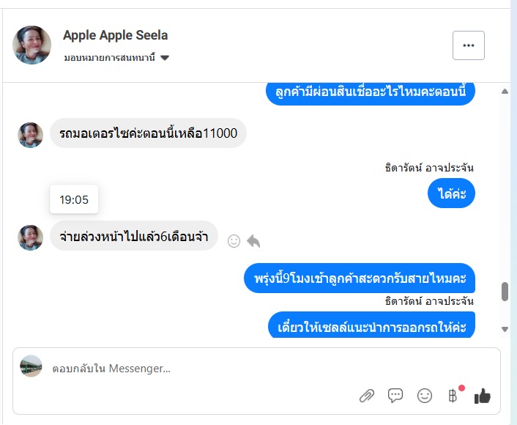This screenshot has width=517, height=425.
Task: Click the avatar beside the จ่ายล่วงหน้า message
Action: pyautogui.click(x=30, y=237)
